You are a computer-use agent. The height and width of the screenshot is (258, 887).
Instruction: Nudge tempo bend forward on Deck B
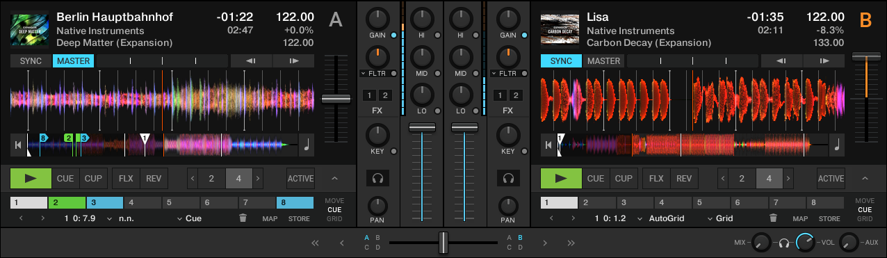coord(824,61)
